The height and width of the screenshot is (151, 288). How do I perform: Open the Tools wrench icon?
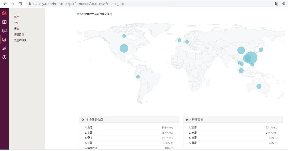coord(4,49)
